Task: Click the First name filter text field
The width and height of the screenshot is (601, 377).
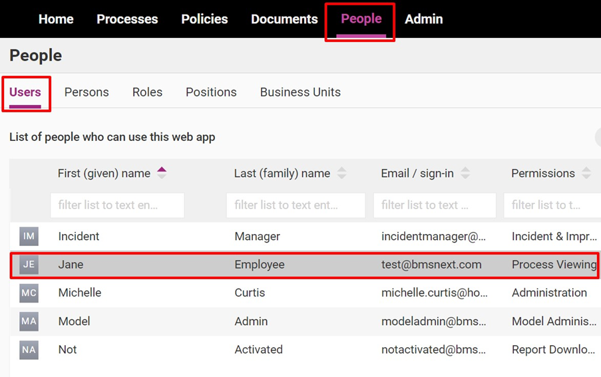Action: [x=117, y=205]
